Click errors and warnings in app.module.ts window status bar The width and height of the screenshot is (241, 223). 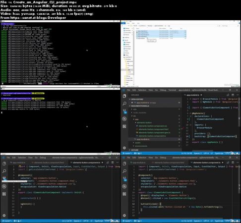[x=138, y=153]
